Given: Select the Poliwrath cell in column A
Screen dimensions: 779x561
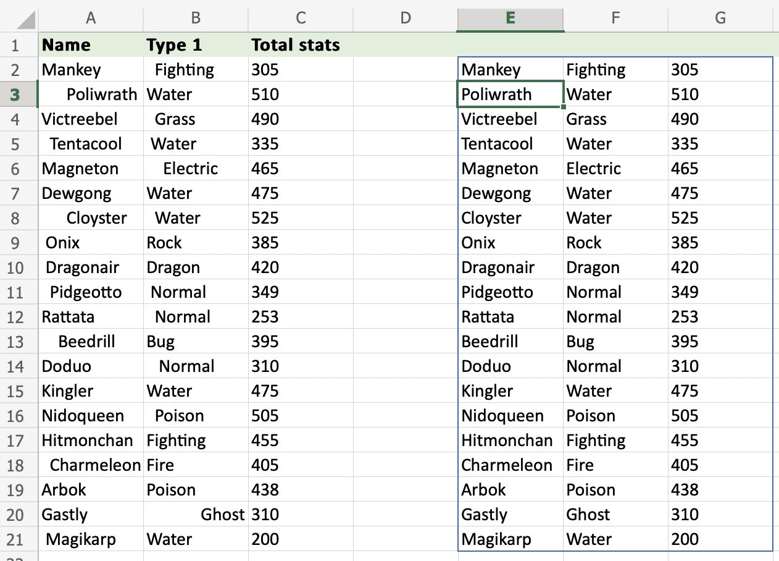Looking at the screenshot, I should (x=91, y=94).
